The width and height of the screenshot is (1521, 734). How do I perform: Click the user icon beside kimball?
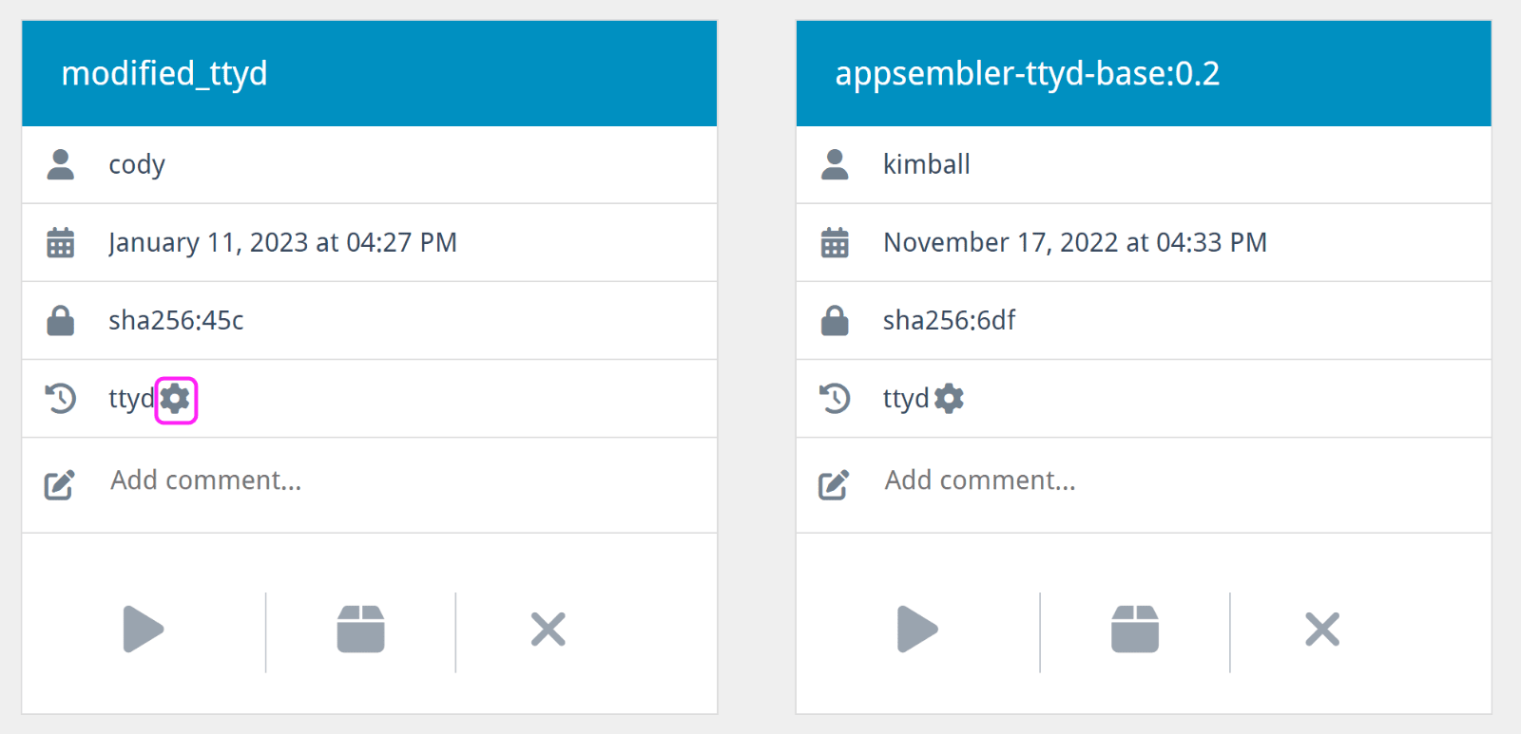point(834,163)
